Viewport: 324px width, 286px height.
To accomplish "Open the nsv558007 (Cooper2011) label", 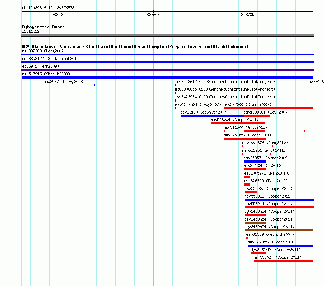I will pos(268,188).
